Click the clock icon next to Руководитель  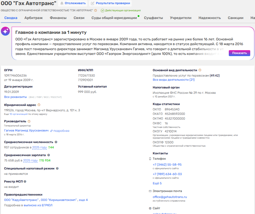point(29,121)
